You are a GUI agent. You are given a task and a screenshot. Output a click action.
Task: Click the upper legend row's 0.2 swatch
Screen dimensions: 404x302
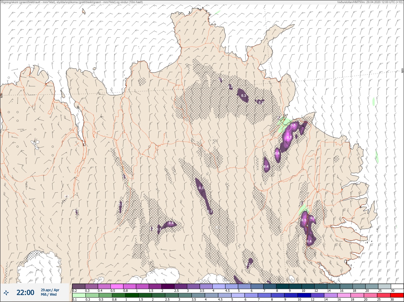click(79, 286)
